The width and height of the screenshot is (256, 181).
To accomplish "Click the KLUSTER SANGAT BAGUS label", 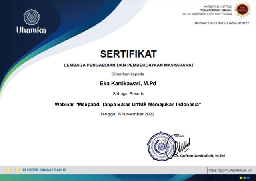I will 44,170.
